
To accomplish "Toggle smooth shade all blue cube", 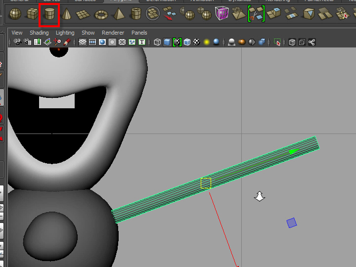I will click(x=167, y=43).
